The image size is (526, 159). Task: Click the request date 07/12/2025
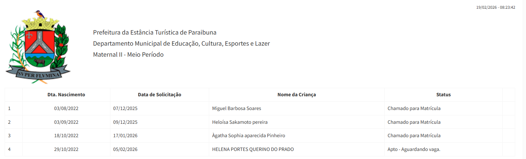(125, 108)
